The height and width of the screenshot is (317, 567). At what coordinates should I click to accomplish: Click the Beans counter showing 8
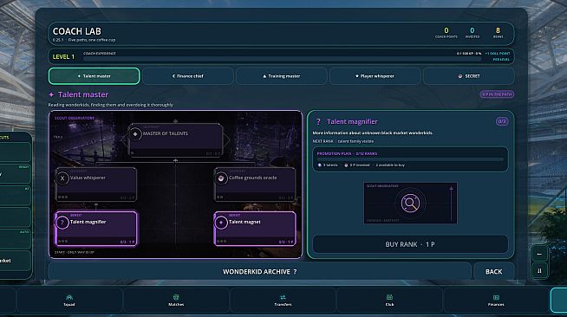click(x=498, y=33)
